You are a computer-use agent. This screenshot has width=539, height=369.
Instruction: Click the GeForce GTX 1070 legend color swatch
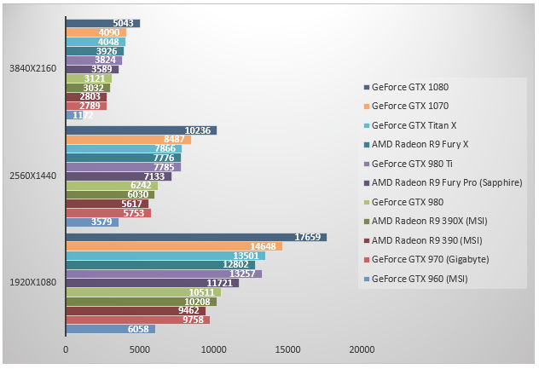[367, 107]
